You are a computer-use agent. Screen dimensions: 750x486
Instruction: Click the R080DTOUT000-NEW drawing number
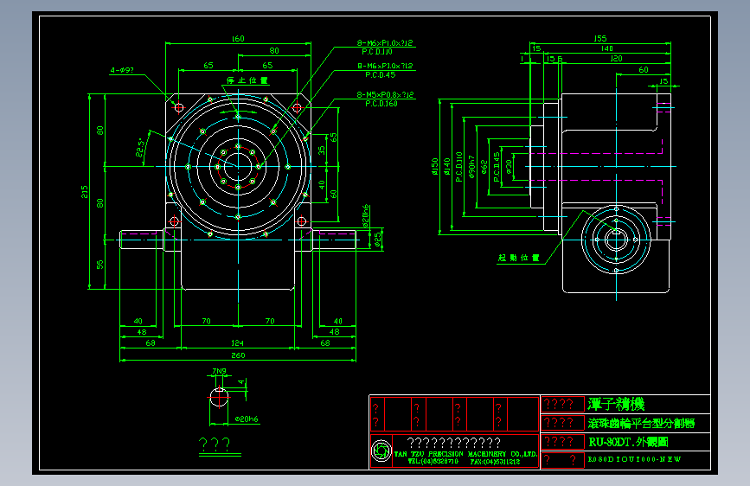click(634, 459)
